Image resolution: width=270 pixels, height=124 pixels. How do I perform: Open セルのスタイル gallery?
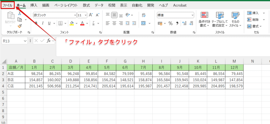coord(235,20)
